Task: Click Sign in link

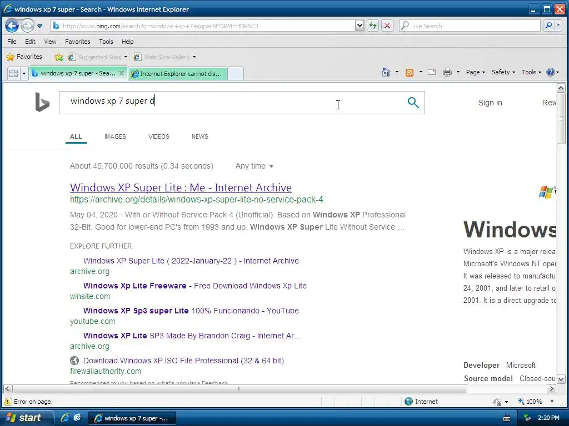Action: 490,103
